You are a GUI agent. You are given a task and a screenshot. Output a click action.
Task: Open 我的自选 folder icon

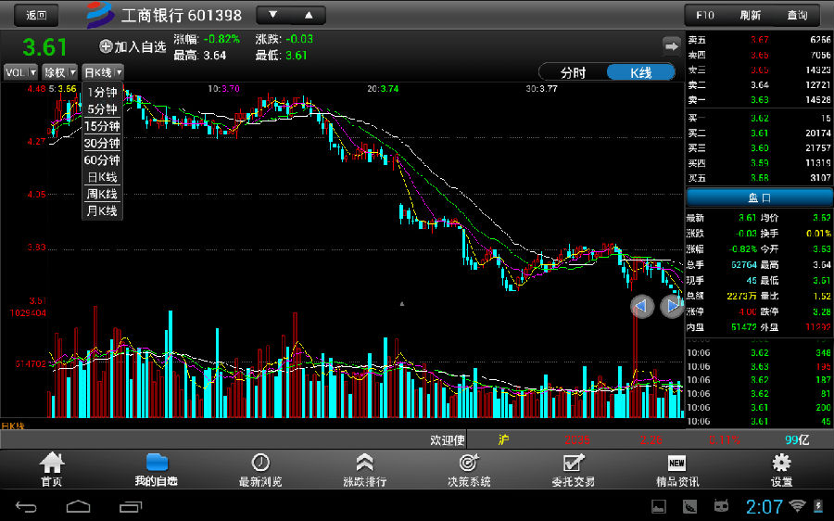[x=156, y=463]
